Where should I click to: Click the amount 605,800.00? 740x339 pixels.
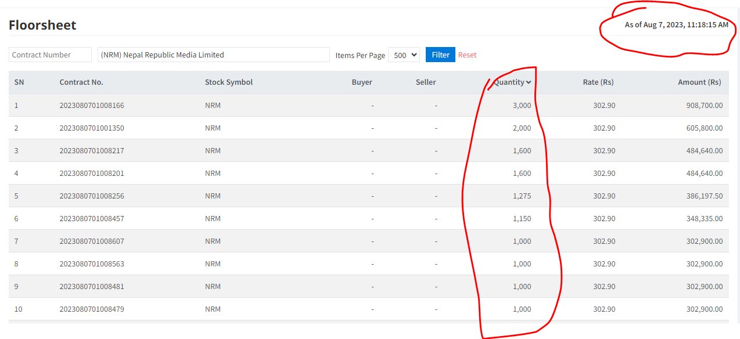[705, 128]
